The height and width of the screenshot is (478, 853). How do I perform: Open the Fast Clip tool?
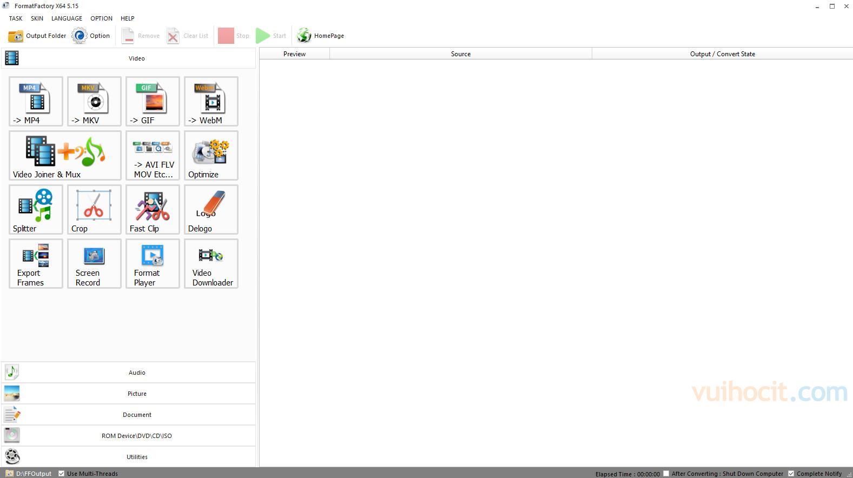click(x=153, y=209)
